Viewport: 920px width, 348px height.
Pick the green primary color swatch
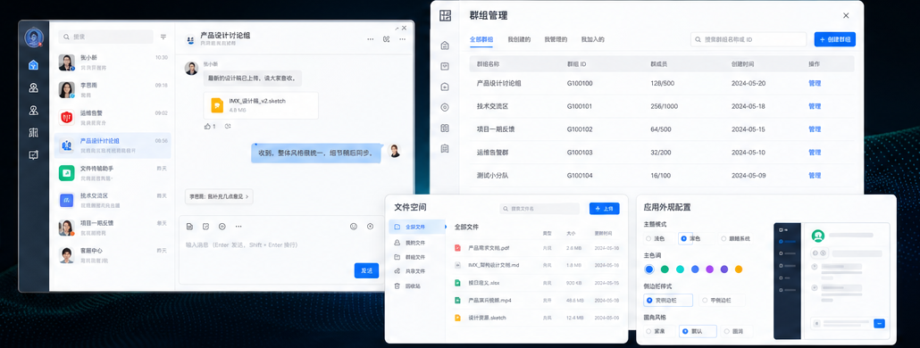tap(665, 269)
